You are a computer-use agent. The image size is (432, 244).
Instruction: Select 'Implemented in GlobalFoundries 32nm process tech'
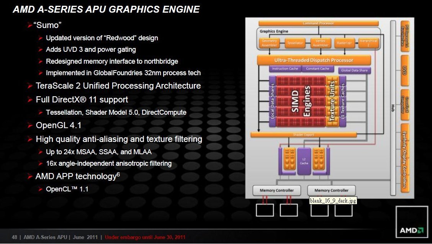coord(123,73)
